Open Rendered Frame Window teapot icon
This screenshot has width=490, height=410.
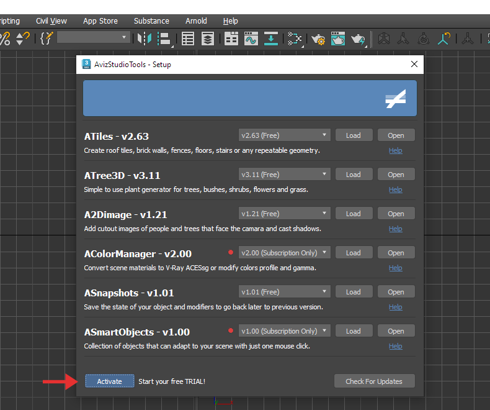pyautogui.click(x=338, y=39)
